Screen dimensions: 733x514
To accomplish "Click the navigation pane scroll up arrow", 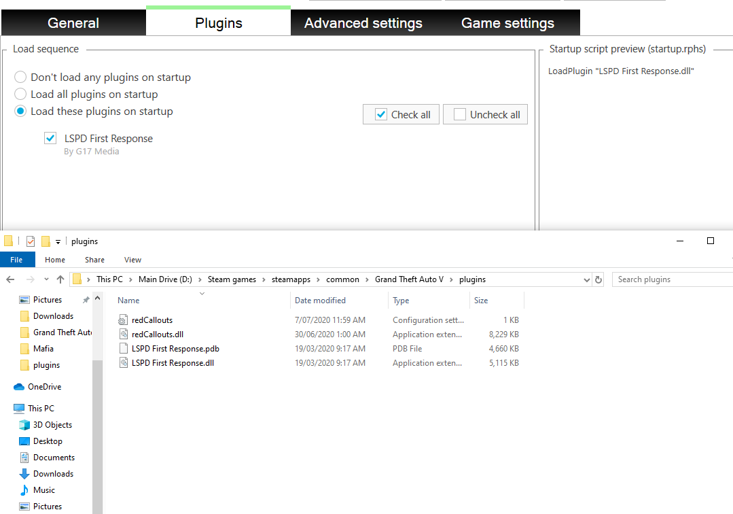I will coord(97,298).
